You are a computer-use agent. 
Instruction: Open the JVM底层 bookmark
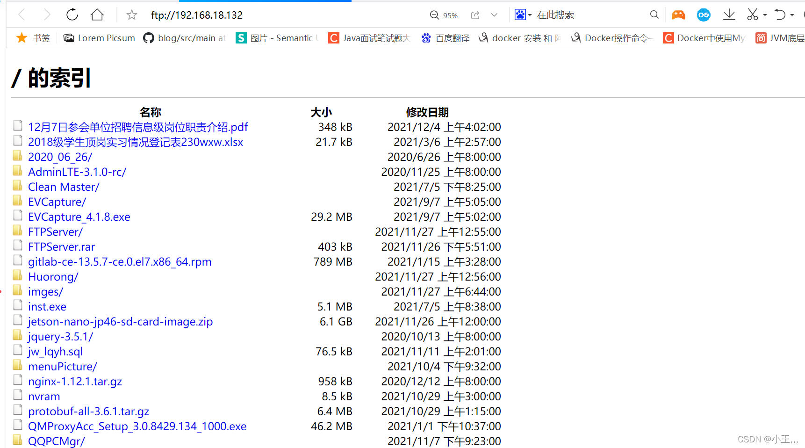pyautogui.click(x=780, y=38)
